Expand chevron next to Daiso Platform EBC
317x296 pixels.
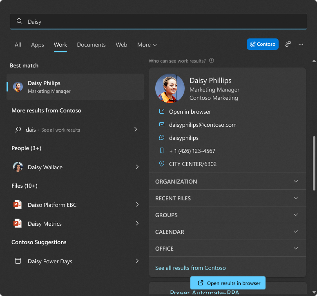137,204
